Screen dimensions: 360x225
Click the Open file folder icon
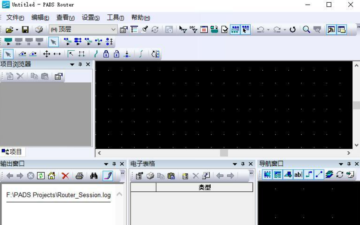(9, 30)
